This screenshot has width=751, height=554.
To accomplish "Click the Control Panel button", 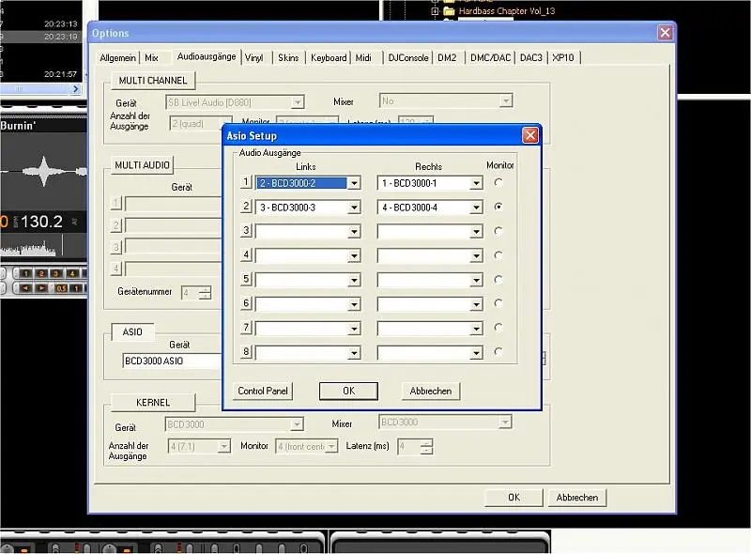I will tap(264, 391).
